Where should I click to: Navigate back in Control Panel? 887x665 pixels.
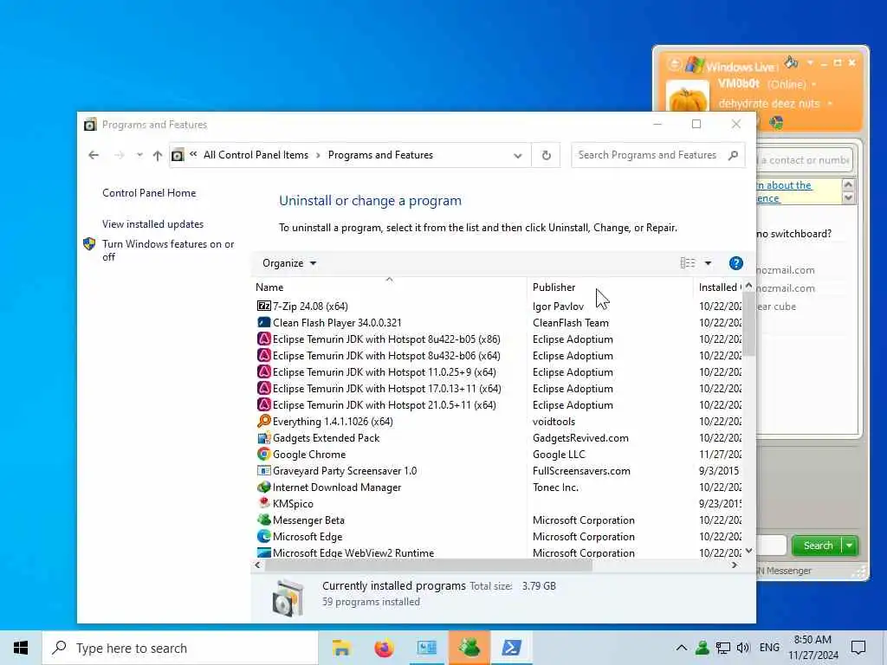coord(94,155)
